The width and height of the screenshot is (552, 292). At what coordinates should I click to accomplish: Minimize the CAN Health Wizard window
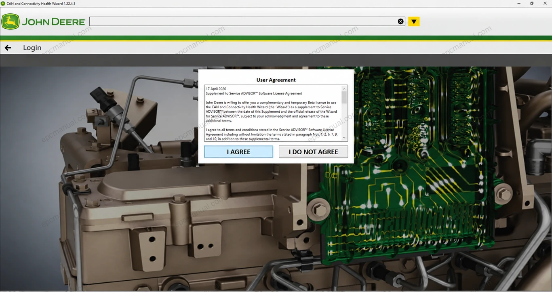tap(518, 3)
